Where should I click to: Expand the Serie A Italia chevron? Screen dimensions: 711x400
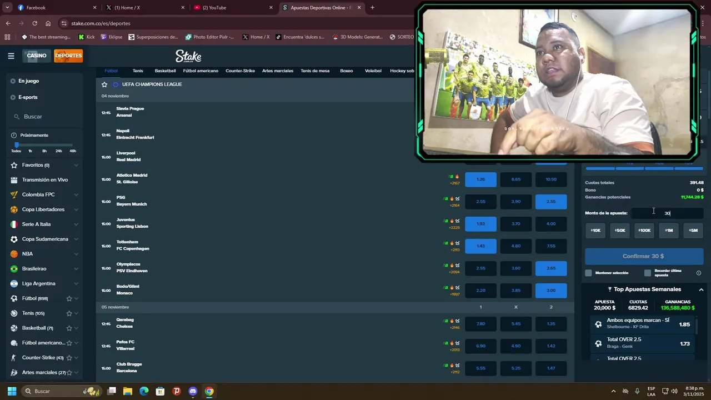coord(76,224)
